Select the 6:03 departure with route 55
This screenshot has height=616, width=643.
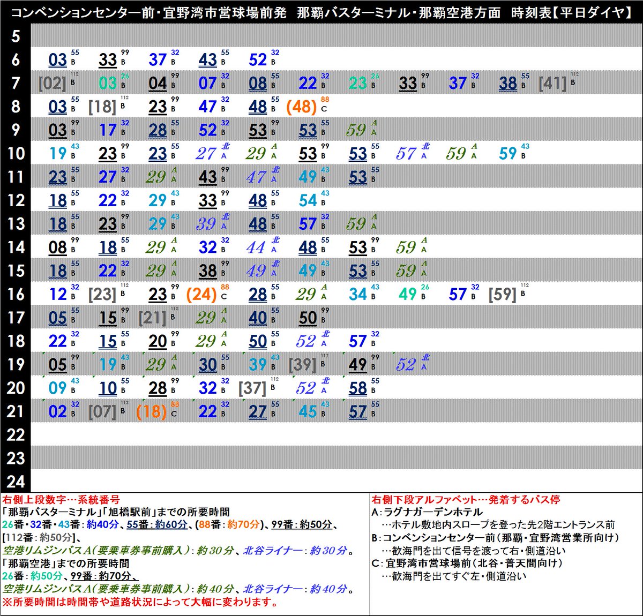coord(57,61)
